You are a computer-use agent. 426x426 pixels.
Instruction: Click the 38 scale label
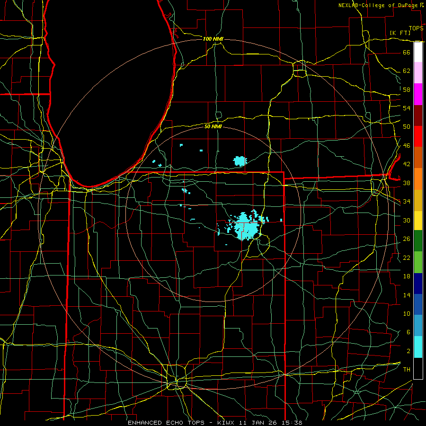tap(407, 183)
